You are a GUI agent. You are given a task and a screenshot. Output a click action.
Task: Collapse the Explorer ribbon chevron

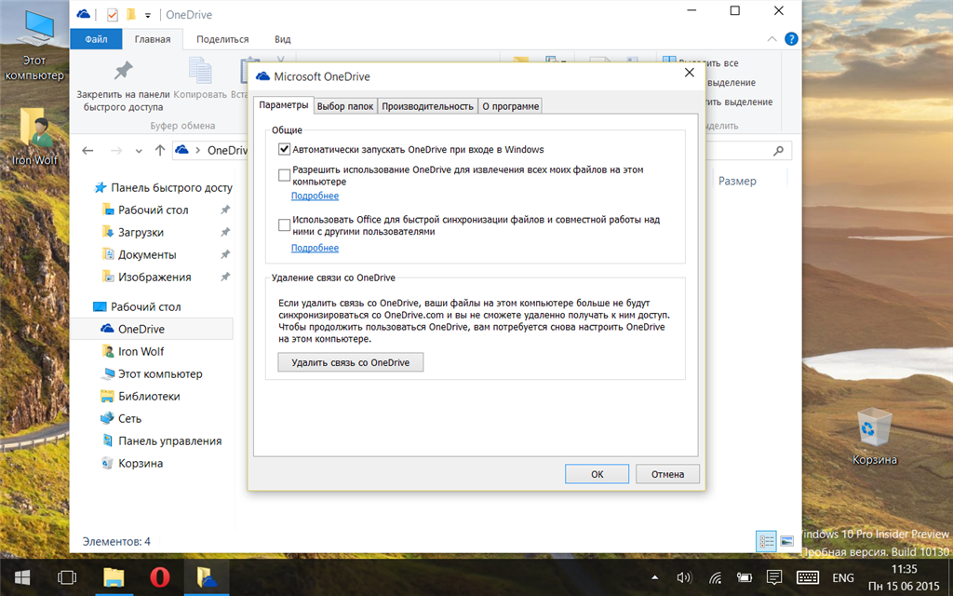tap(772, 39)
